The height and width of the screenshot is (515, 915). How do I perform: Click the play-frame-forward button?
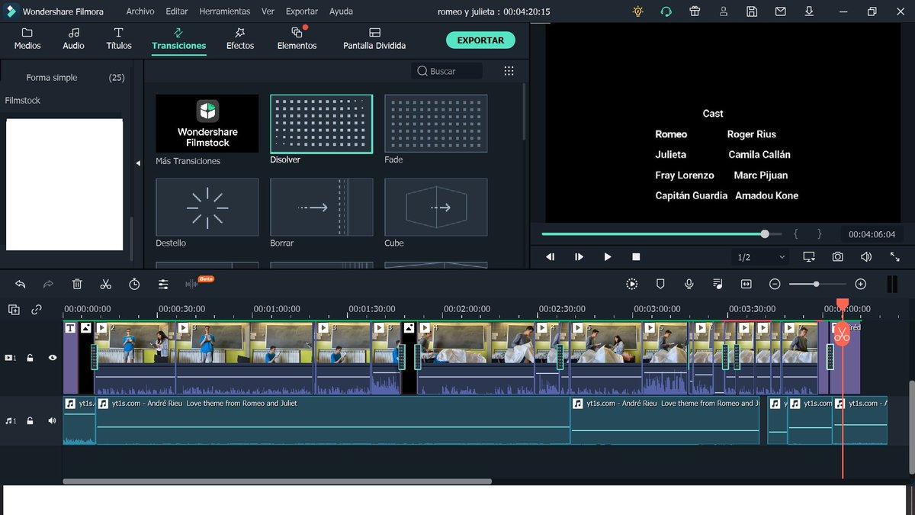(x=579, y=257)
